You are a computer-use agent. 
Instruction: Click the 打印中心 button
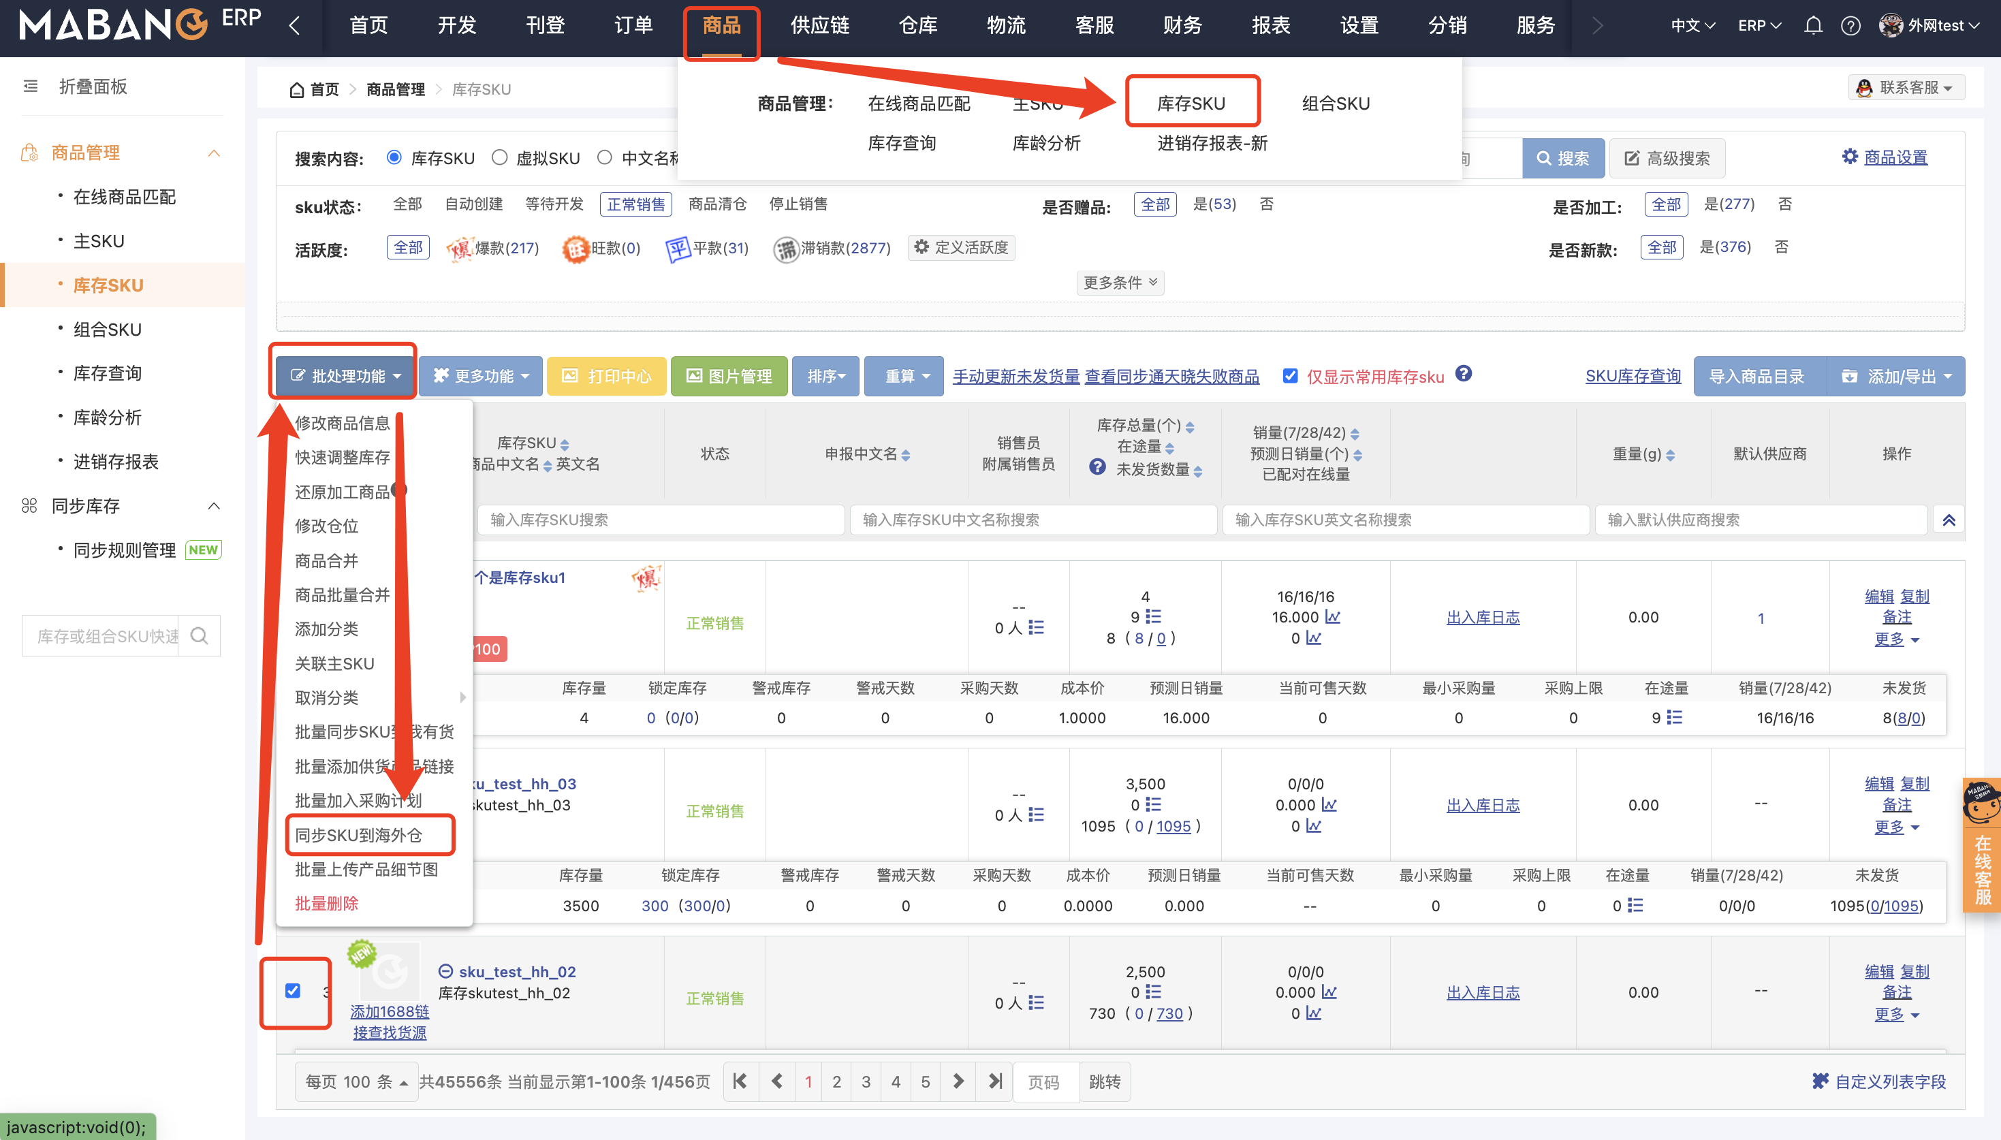coord(607,376)
